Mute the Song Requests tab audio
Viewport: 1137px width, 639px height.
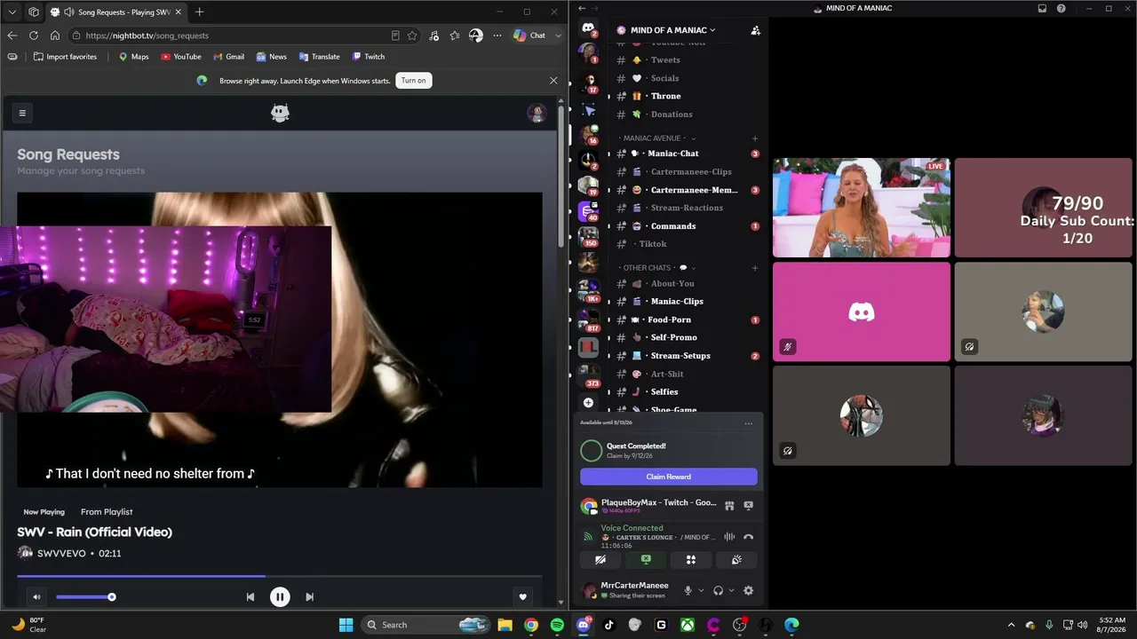69,12
